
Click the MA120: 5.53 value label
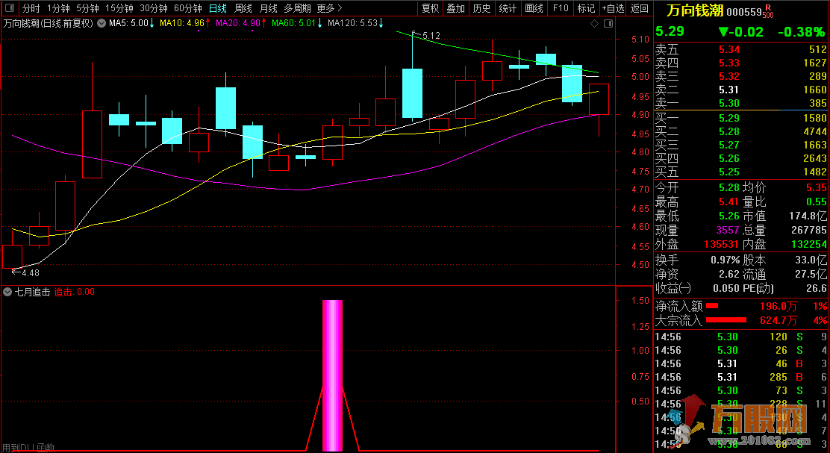point(356,23)
